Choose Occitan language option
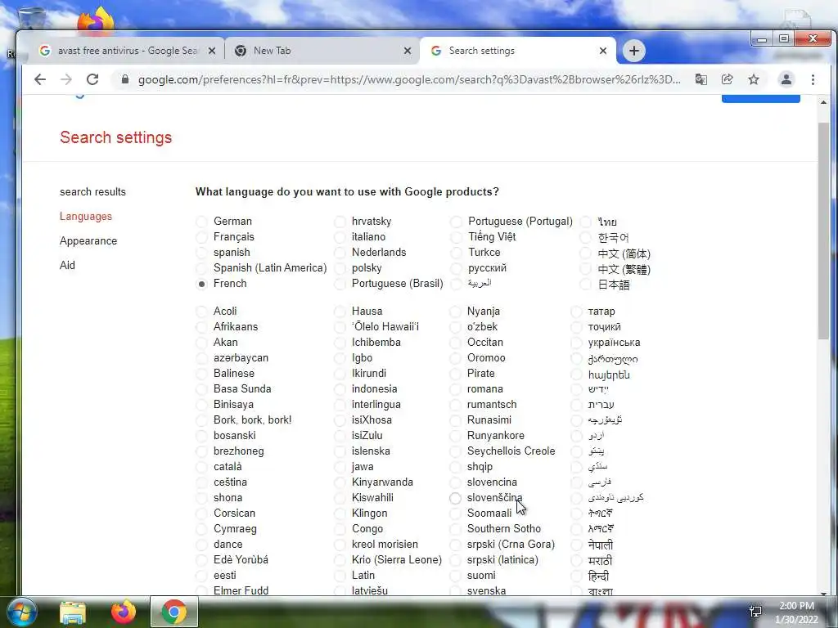Image resolution: width=838 pixels, height=628 pixels. (455, 343)
